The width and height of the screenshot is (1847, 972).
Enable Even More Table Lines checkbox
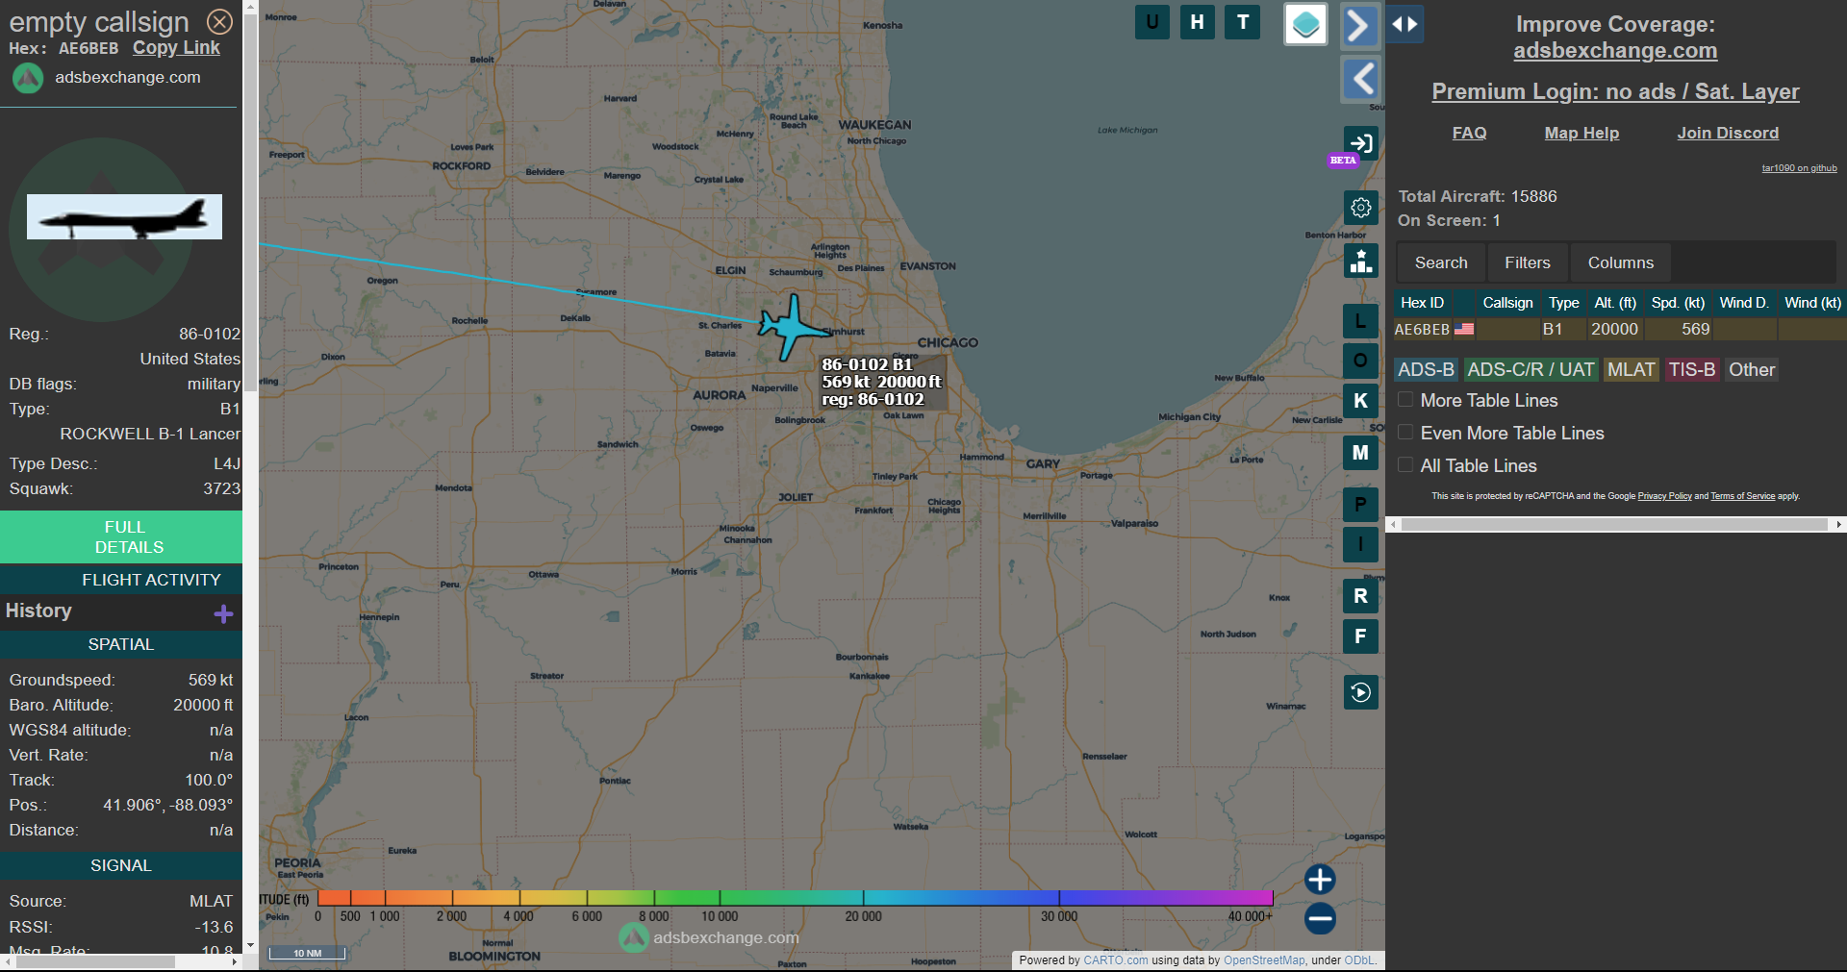[1405, 432]
